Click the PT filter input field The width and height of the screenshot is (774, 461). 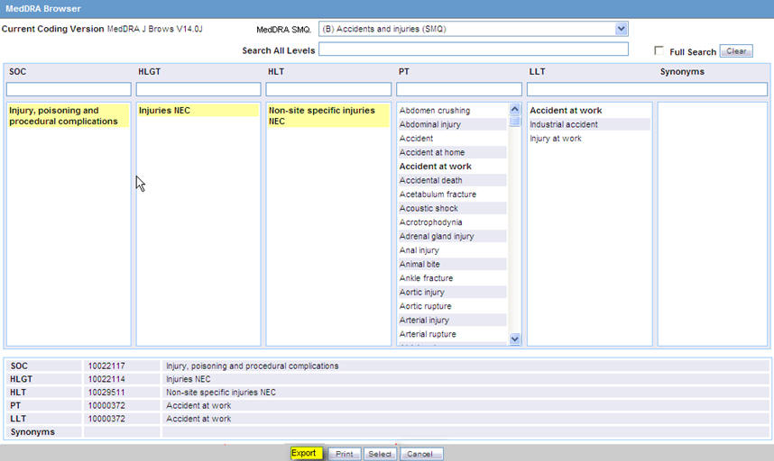(x=459, y=89)
